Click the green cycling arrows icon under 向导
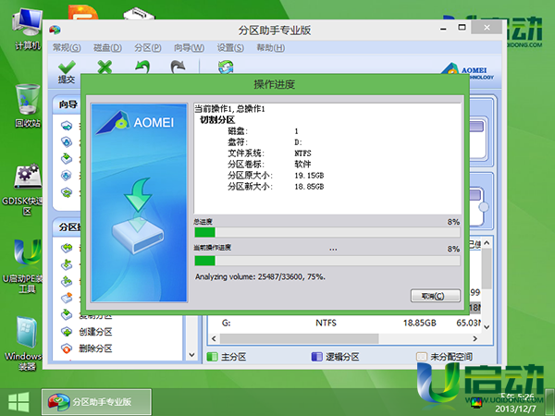The image size is (555, 416). [x=67, y=193]
